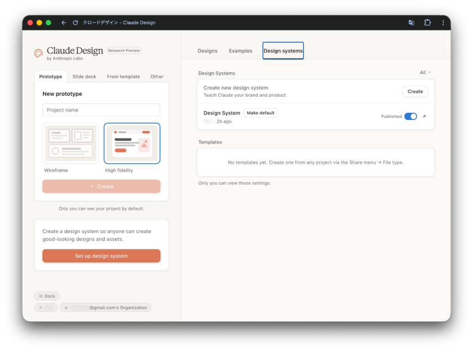Open the From template tab
Viewport: 473px width, 351px height.
tap(123, 76)
